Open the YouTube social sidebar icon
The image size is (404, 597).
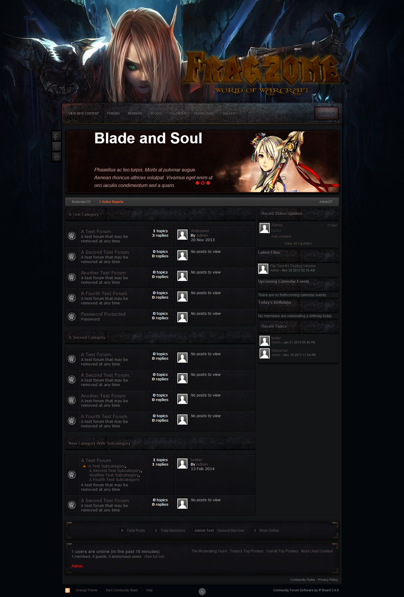click(57, 157)
